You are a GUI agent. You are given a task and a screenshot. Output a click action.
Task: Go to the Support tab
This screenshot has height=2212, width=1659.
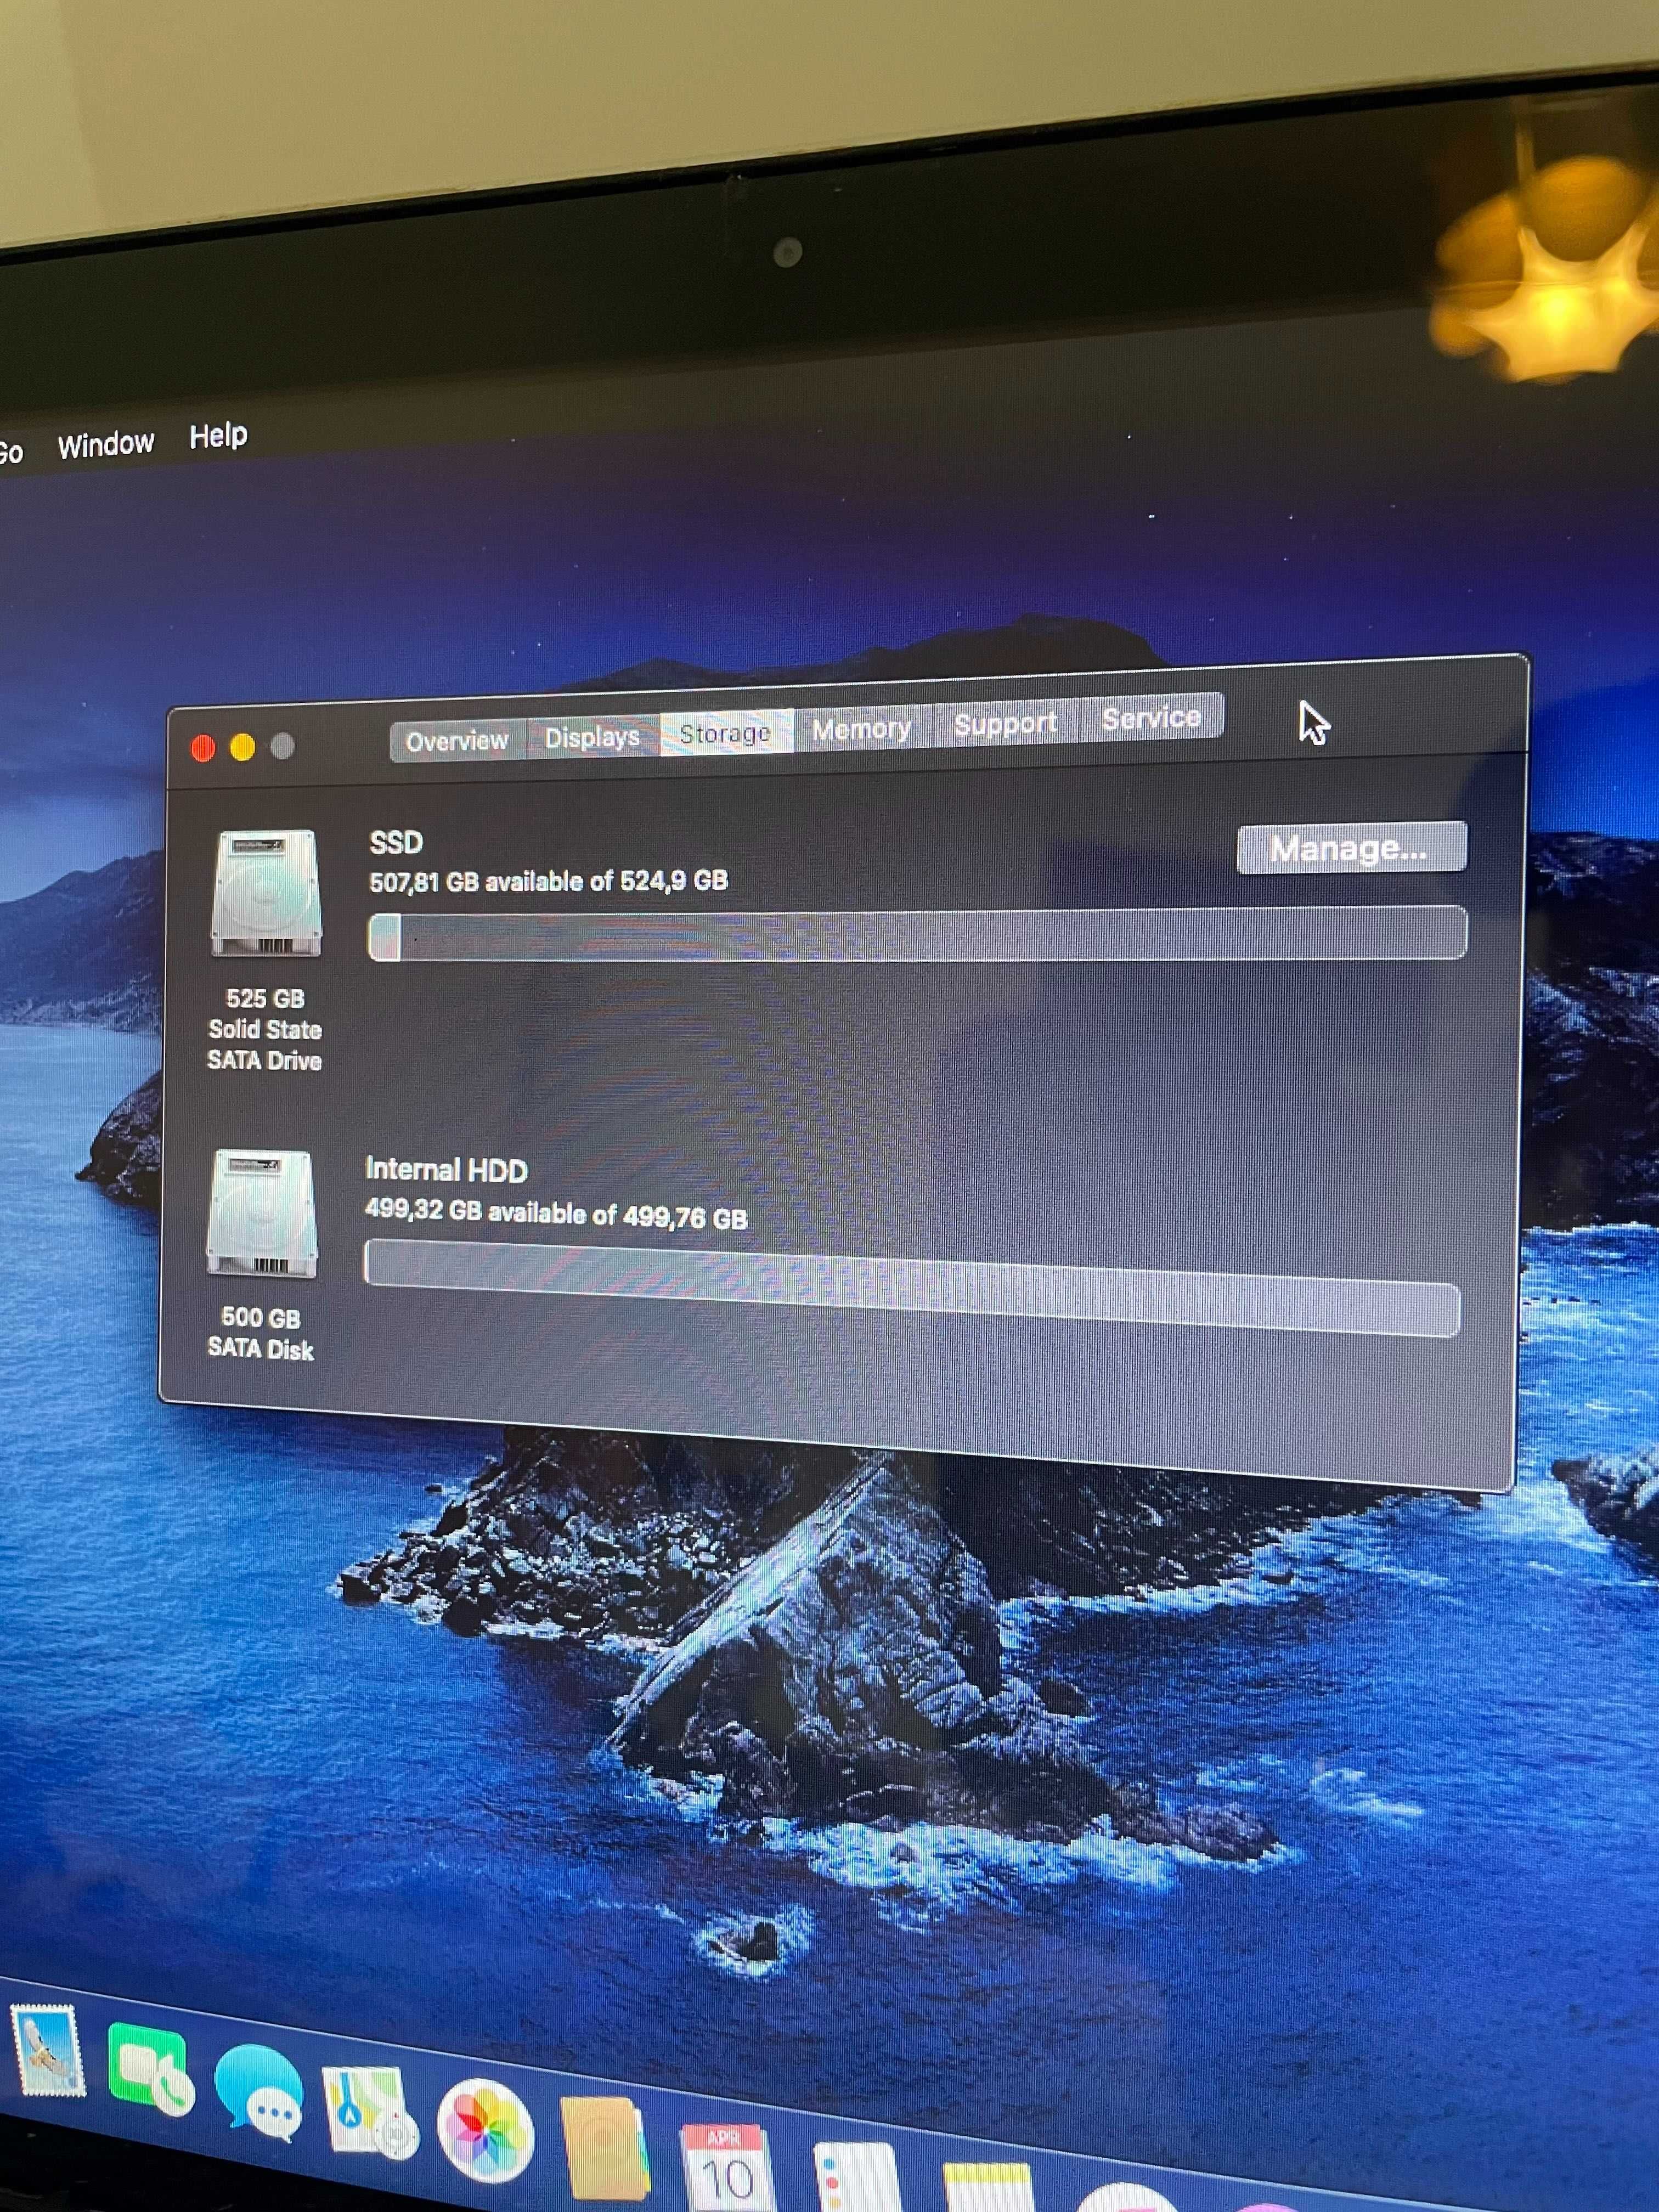pyautogui.click(x=1005, y=723)
